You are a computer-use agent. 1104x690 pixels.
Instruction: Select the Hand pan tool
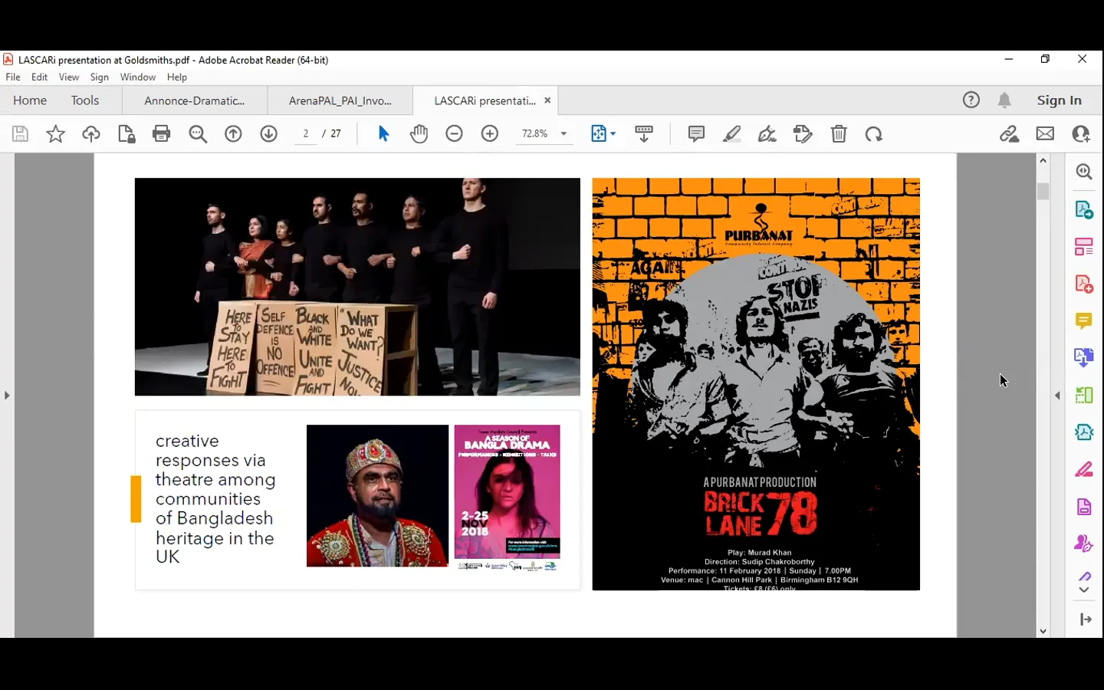pyautogui.click(x=419, y=134)
